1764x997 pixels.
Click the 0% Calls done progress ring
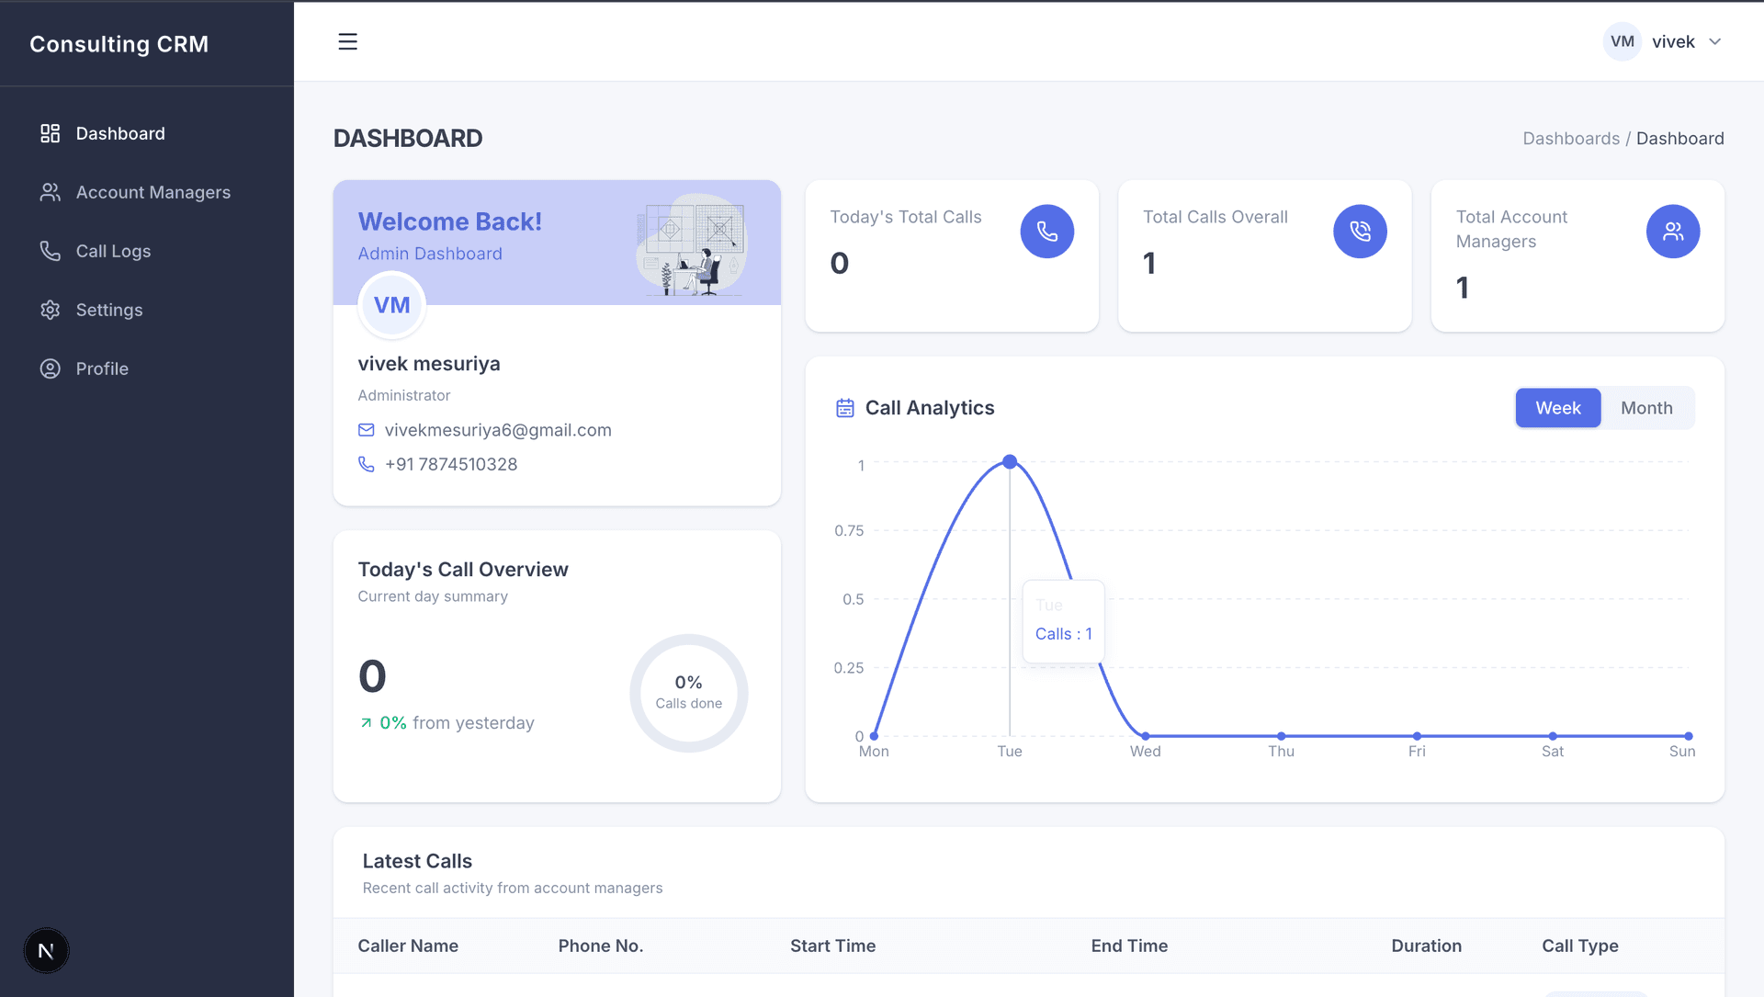pos(688,692)
